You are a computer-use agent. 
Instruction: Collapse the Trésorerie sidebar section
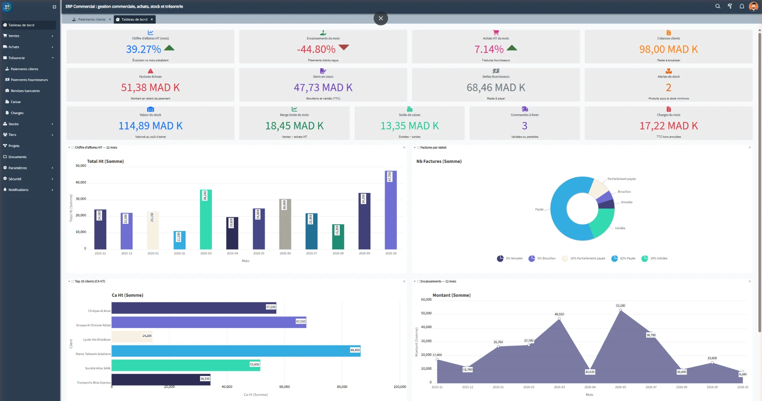(29, 58)
